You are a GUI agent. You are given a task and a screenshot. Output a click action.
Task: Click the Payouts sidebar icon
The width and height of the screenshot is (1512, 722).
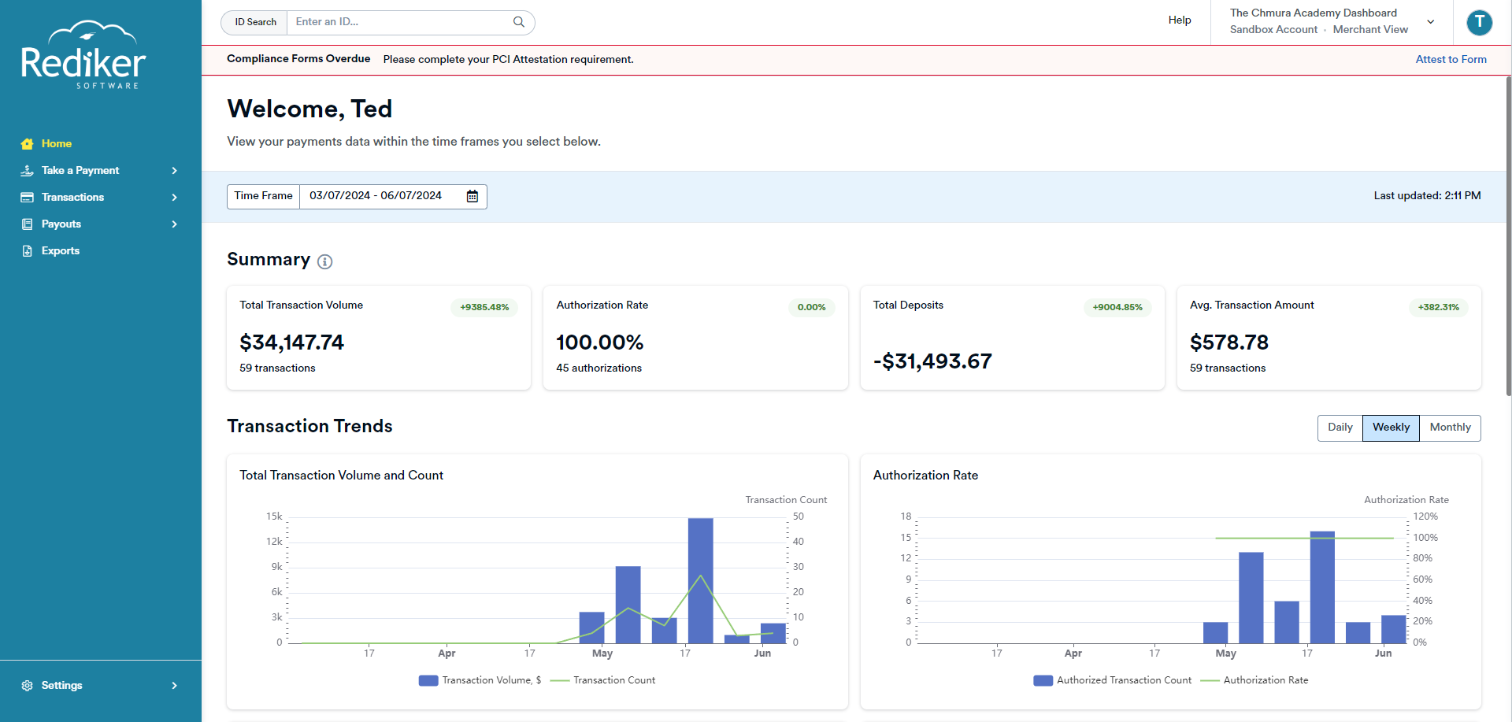tap(27, 224)
